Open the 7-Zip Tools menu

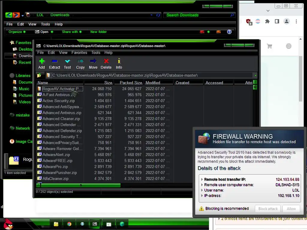[96, 53]
